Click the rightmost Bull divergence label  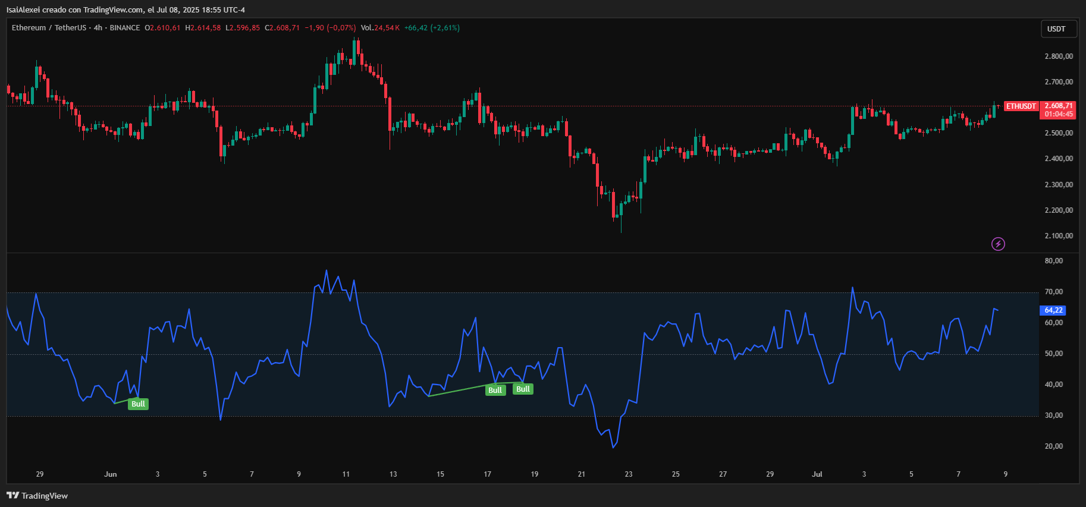tap(523, 389)
